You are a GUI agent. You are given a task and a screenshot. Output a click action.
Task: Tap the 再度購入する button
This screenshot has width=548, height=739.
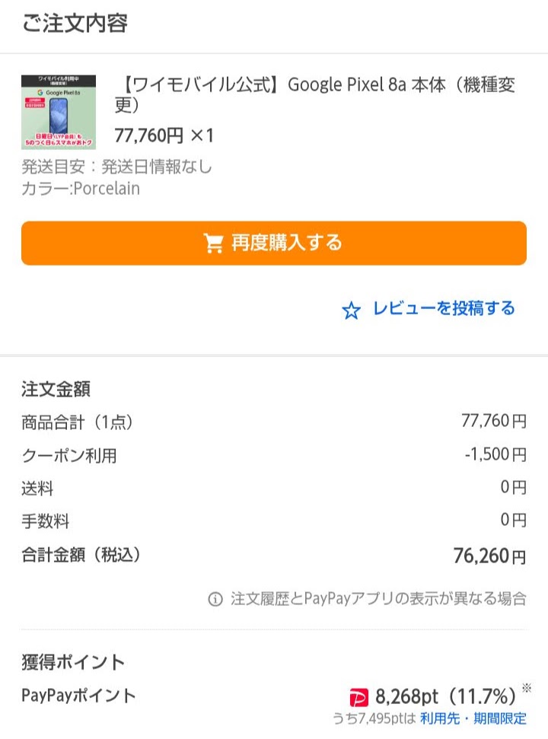pyautogui.click(x=274, y=244)
